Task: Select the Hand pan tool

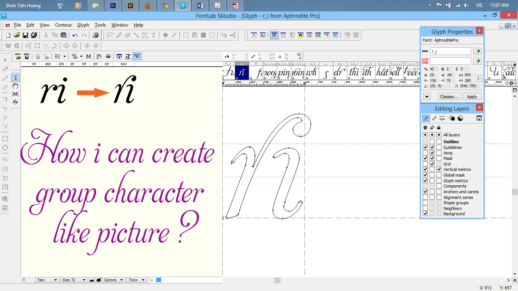Action: [x=16, y=86]
